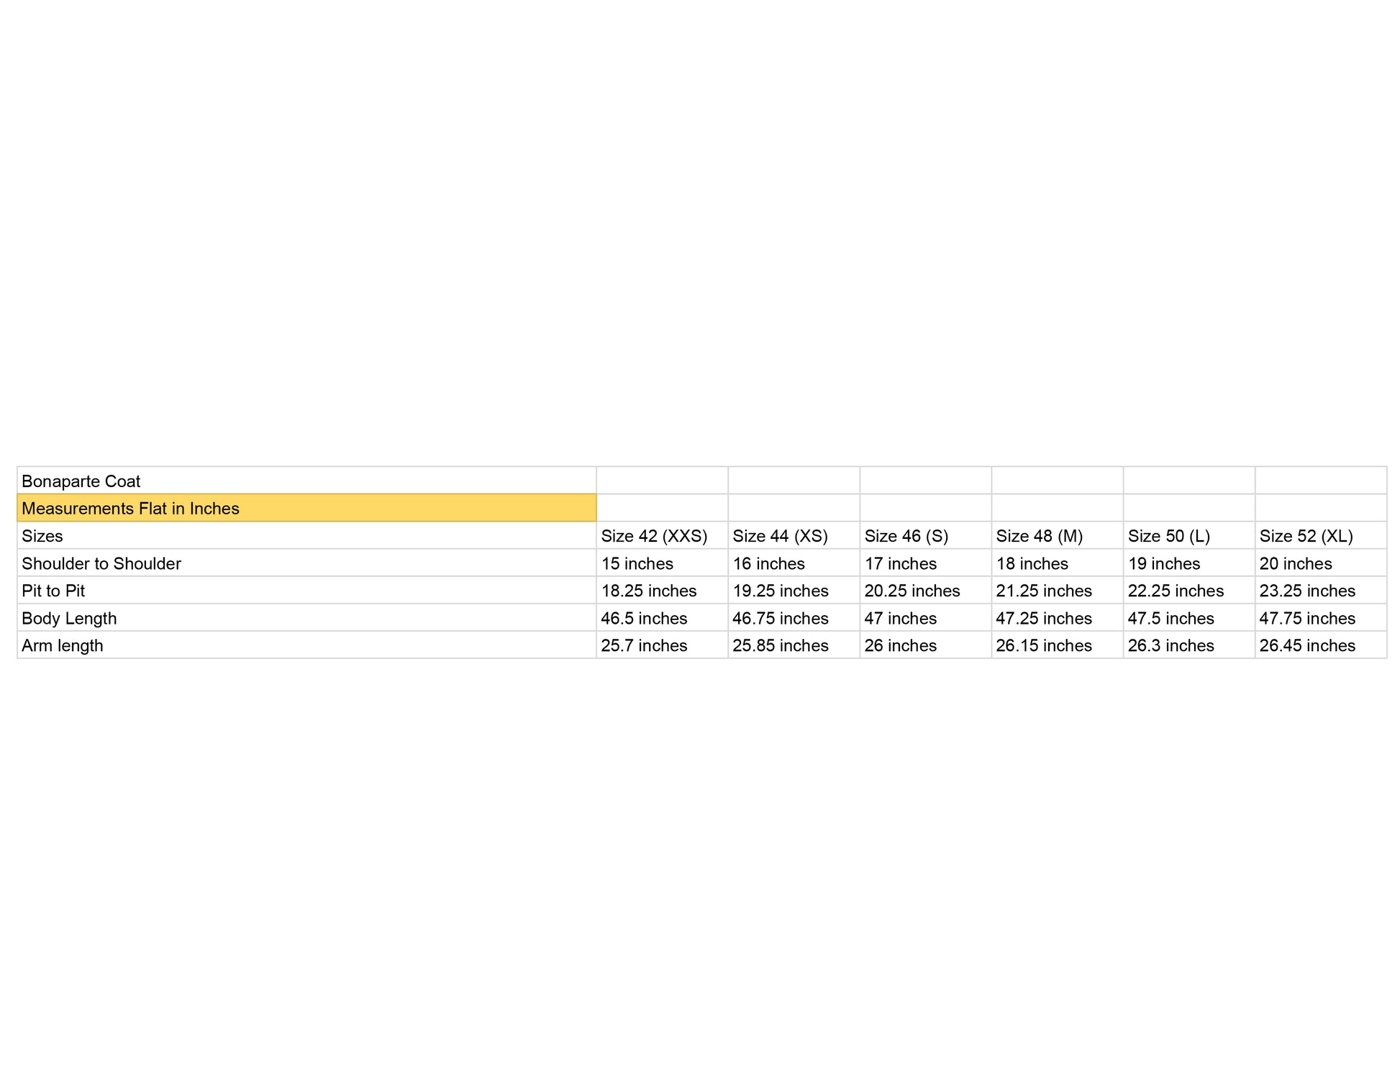Select the yellow Measurements Flat in Inches cell

(x=130, y=509)
